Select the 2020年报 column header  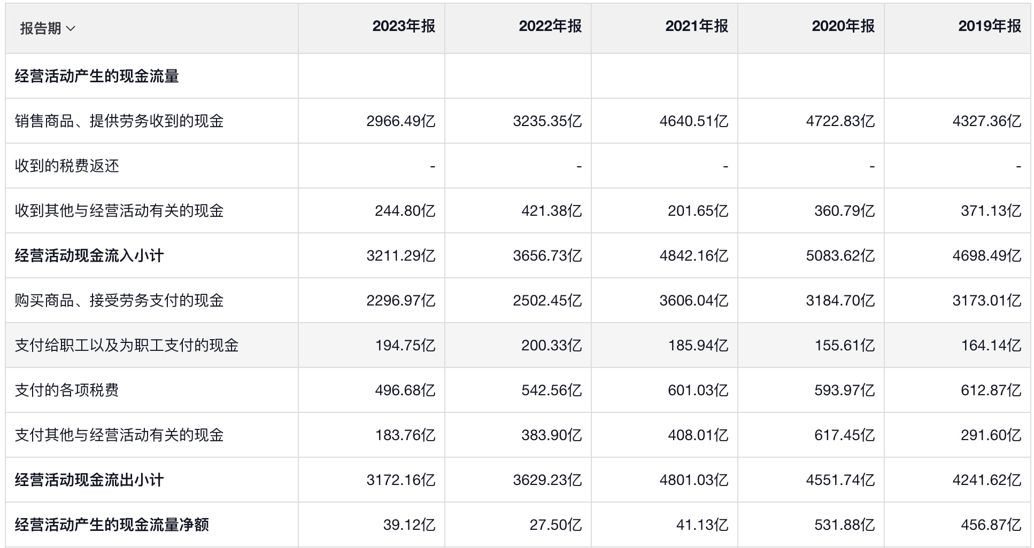pyautogui.click(x=843, y=26)
